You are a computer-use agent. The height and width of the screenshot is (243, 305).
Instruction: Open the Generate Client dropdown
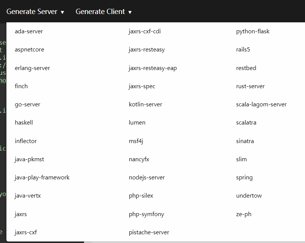pos(103,12)
